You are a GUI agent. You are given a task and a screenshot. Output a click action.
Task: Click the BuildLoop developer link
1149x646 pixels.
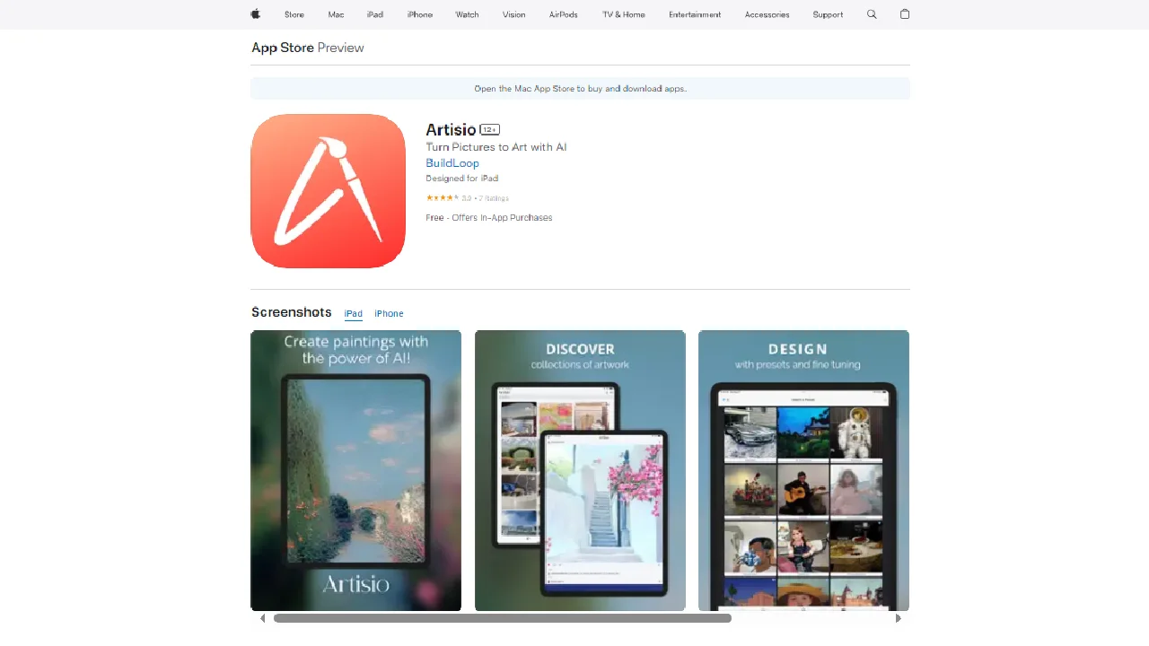click(452, 162)
